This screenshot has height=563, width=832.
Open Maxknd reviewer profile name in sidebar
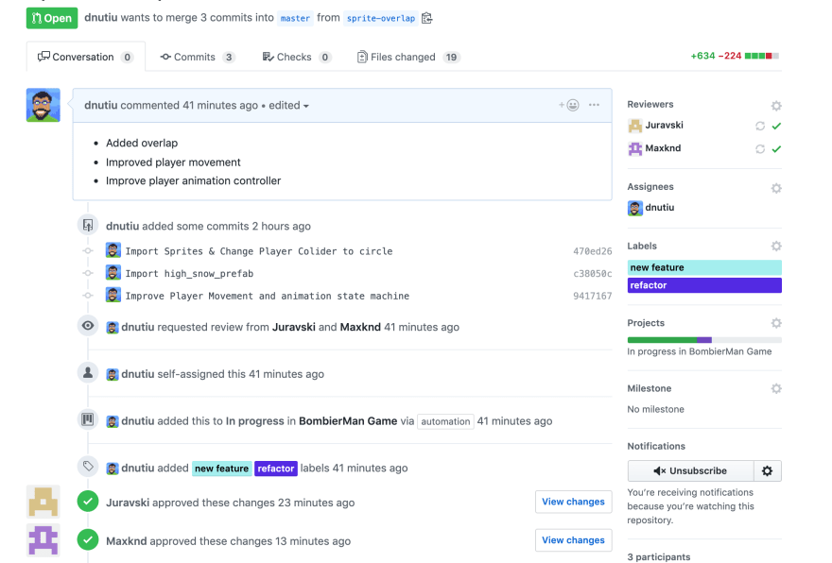click(663, 148)
